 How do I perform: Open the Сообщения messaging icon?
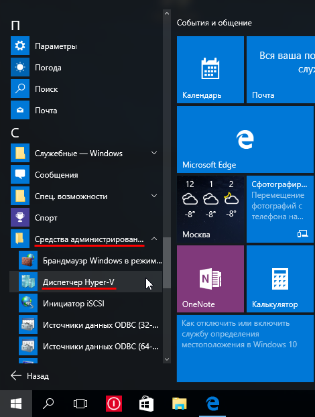pos(20,175)
